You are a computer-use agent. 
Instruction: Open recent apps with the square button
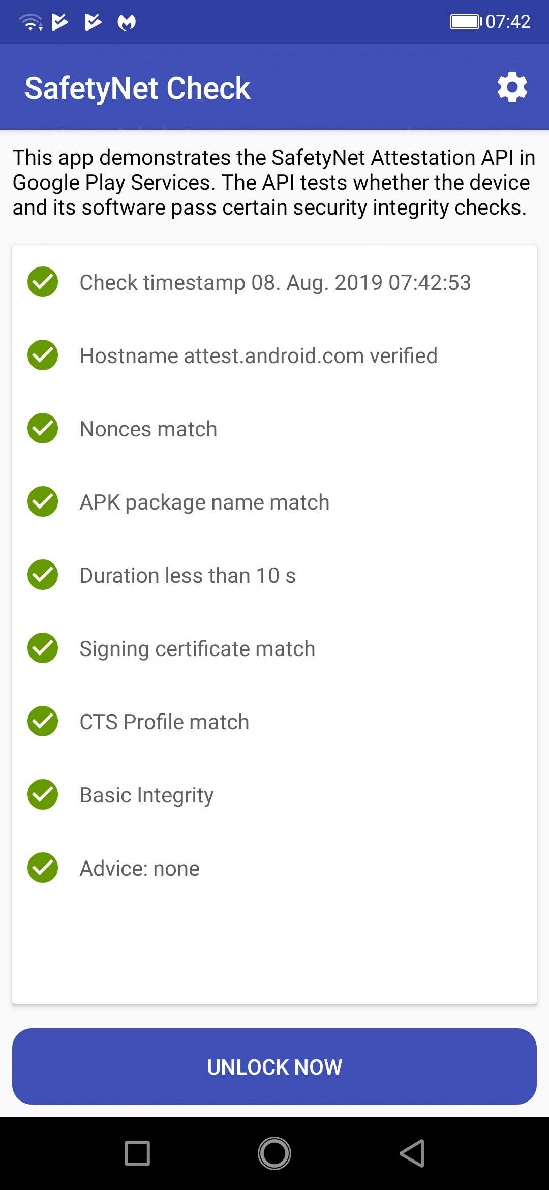(x=137, y=1153)
